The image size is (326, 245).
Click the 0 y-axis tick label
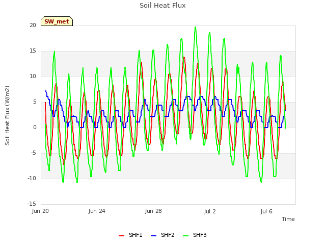(x=35, y=127)
